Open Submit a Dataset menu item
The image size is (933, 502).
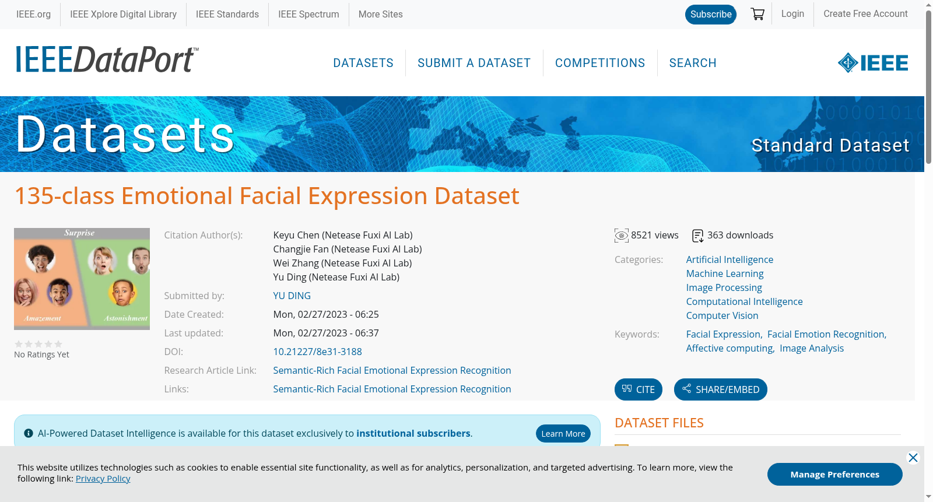pos(474,63)
